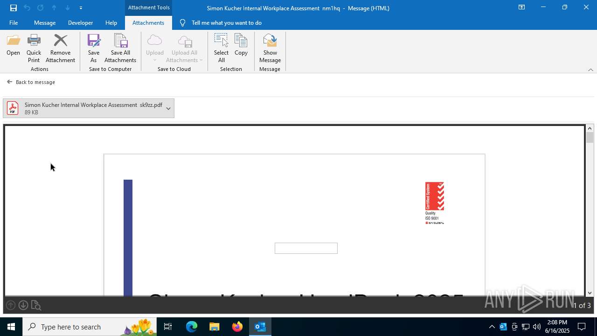Outlook icon on taskbar
This screenshot has height=336, width=597.
(260, 327)
